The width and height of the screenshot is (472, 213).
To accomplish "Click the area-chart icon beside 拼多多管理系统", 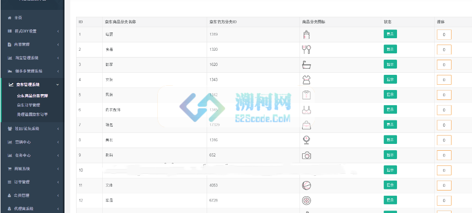I will (9, 71).
